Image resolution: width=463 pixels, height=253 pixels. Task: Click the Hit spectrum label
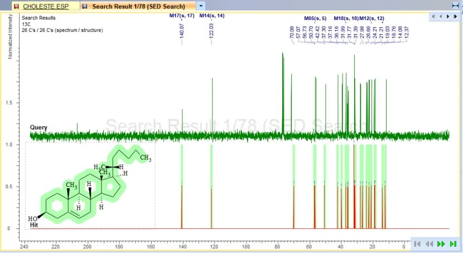33,225
